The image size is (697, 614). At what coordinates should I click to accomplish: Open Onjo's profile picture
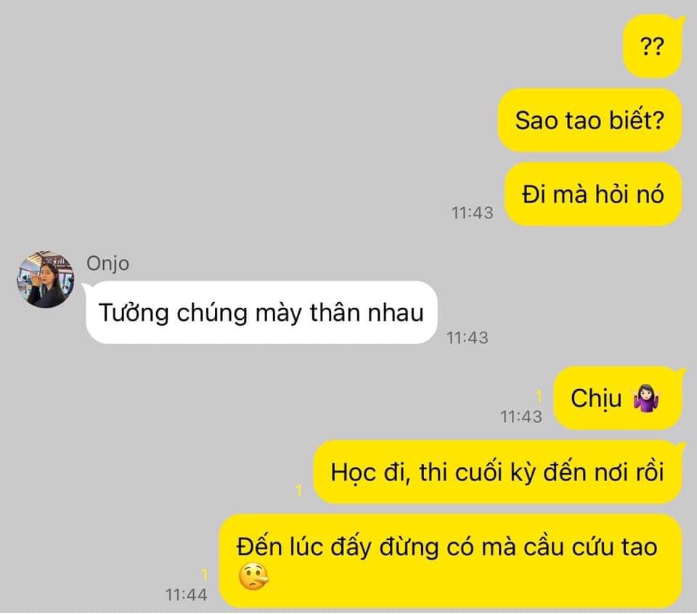coord(45,279)
